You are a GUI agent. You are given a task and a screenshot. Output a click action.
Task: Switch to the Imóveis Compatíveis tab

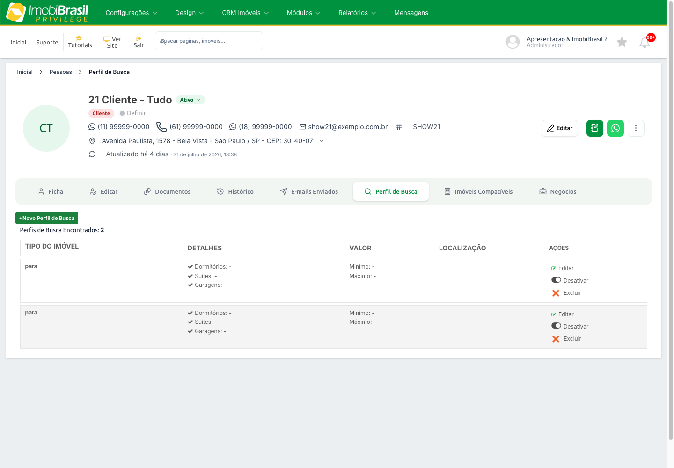[478, 191]
